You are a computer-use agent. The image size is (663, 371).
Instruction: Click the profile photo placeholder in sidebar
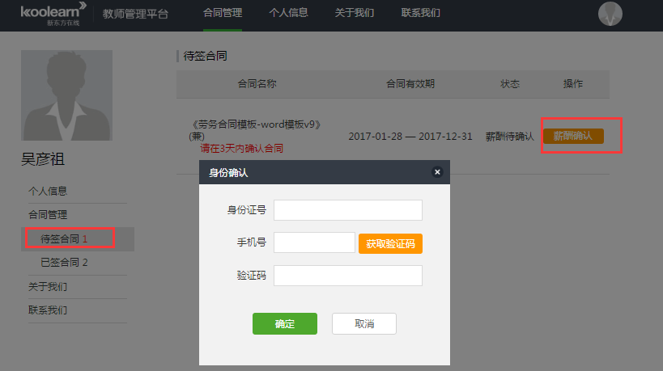pos(67,95)
